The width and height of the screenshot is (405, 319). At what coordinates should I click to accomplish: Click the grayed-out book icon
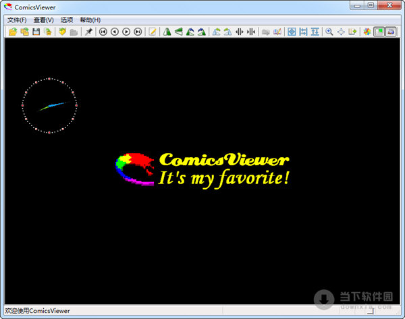(x=265, y=32)
